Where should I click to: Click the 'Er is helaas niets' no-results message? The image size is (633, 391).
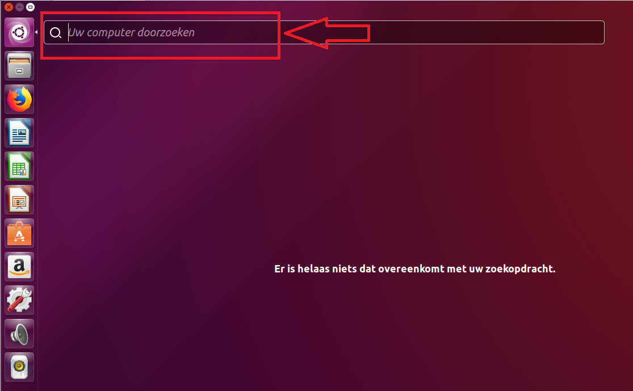click(414, 269)
